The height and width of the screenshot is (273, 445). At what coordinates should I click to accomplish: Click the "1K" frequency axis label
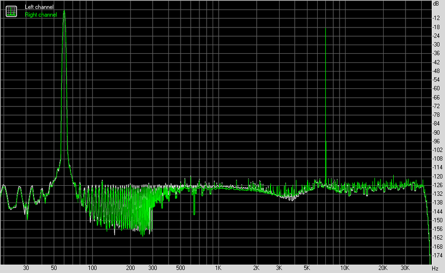pos(218,268)
